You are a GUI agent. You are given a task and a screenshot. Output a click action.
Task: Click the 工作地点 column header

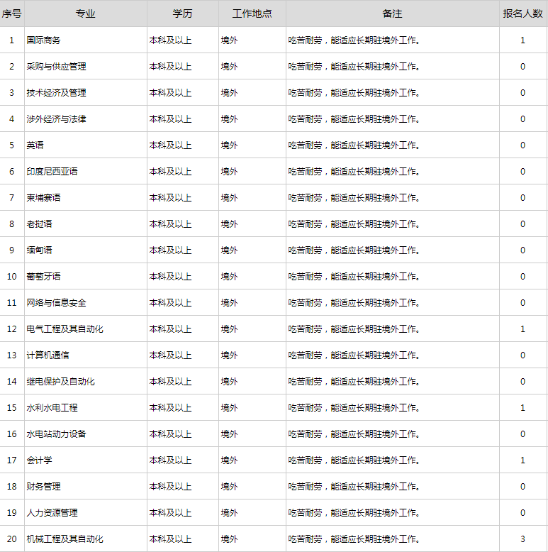pyautogui.click(x=252, y=13)
